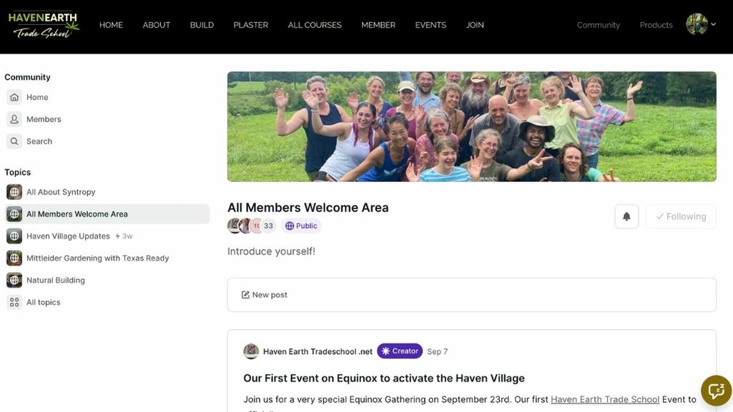
Task: Click the Haven Earth Trade School logo
Action: click(44, 25)
